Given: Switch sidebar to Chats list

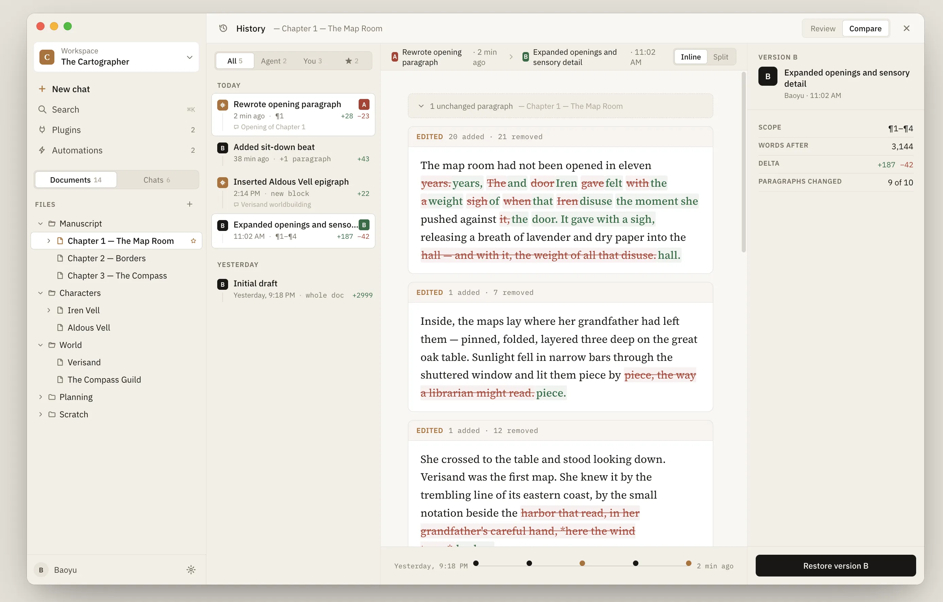Looking at the screenshot, I should [157, 180].
